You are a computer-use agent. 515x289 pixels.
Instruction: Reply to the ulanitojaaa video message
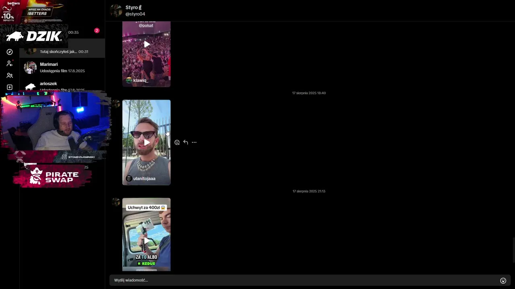coord(185,142)
